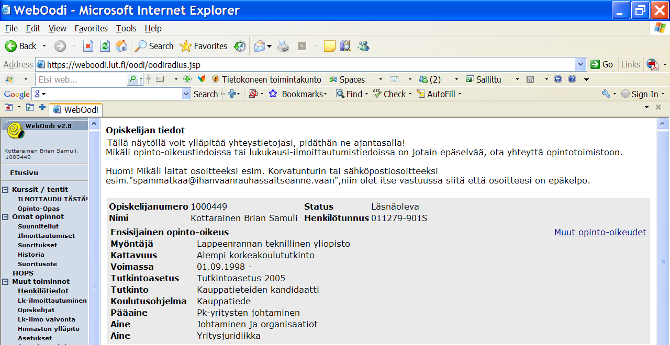Go to the browser Home page icon
670x345 pixels.
(x=121, y=46)
